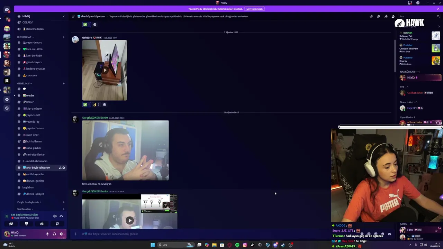Launch Steam from the taskbar
The image size is (443, 249).
click(x=283, y=245)
